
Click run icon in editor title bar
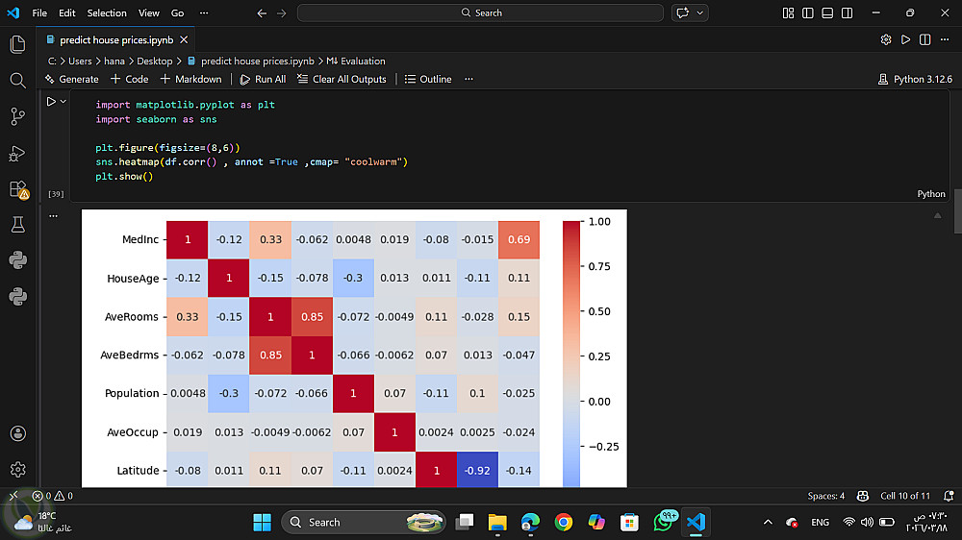click(905, 39)
